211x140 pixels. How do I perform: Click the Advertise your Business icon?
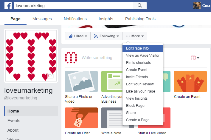pyautogui.click(x=112, y=81)
